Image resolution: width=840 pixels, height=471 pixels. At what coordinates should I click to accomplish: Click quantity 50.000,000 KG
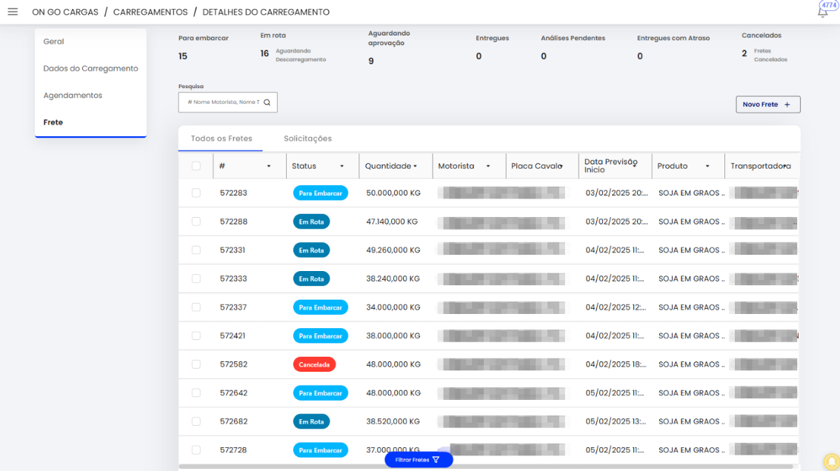click(x=393, y=193)
